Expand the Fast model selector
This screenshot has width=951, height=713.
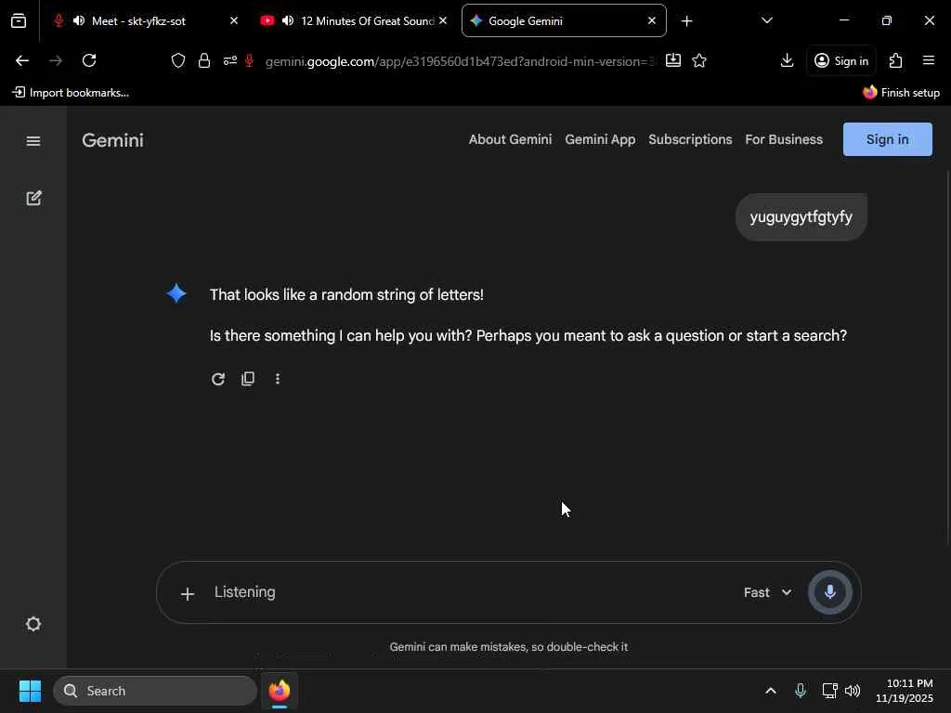(767, 592)
